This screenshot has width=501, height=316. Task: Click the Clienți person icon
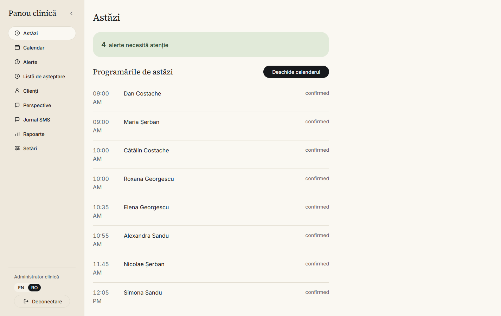17,91
